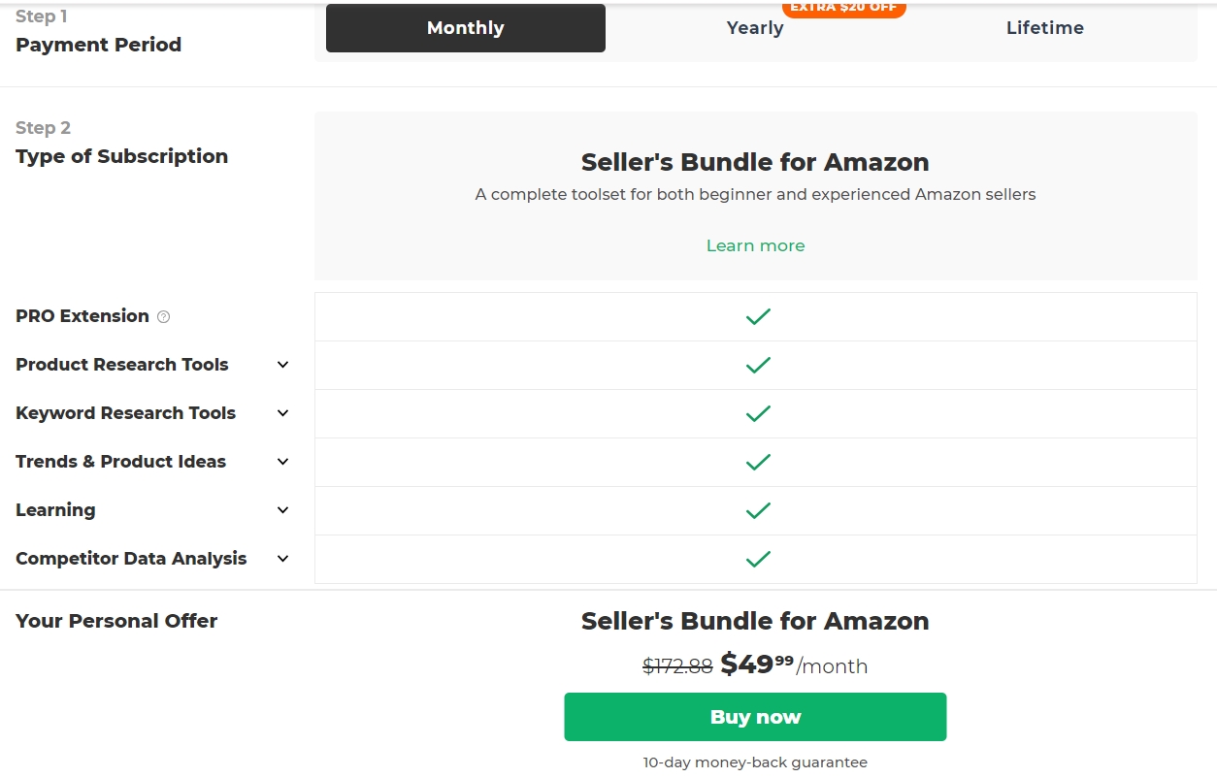Select the Monthly payment period
The height and width of the screenshot is (778, 1217).
coord(465,28)
